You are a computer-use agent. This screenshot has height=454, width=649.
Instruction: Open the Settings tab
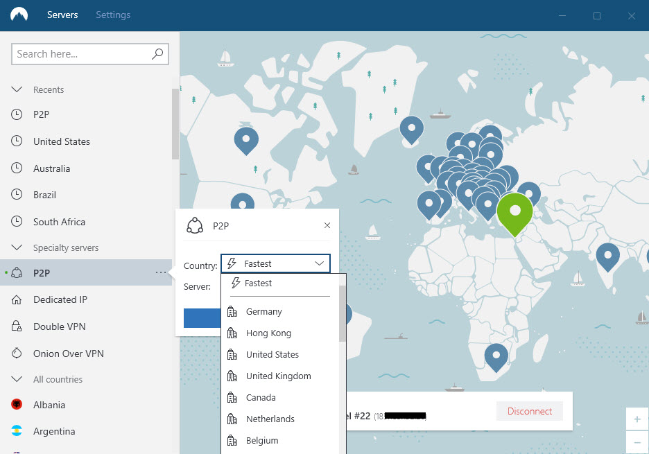pos(113,15)
